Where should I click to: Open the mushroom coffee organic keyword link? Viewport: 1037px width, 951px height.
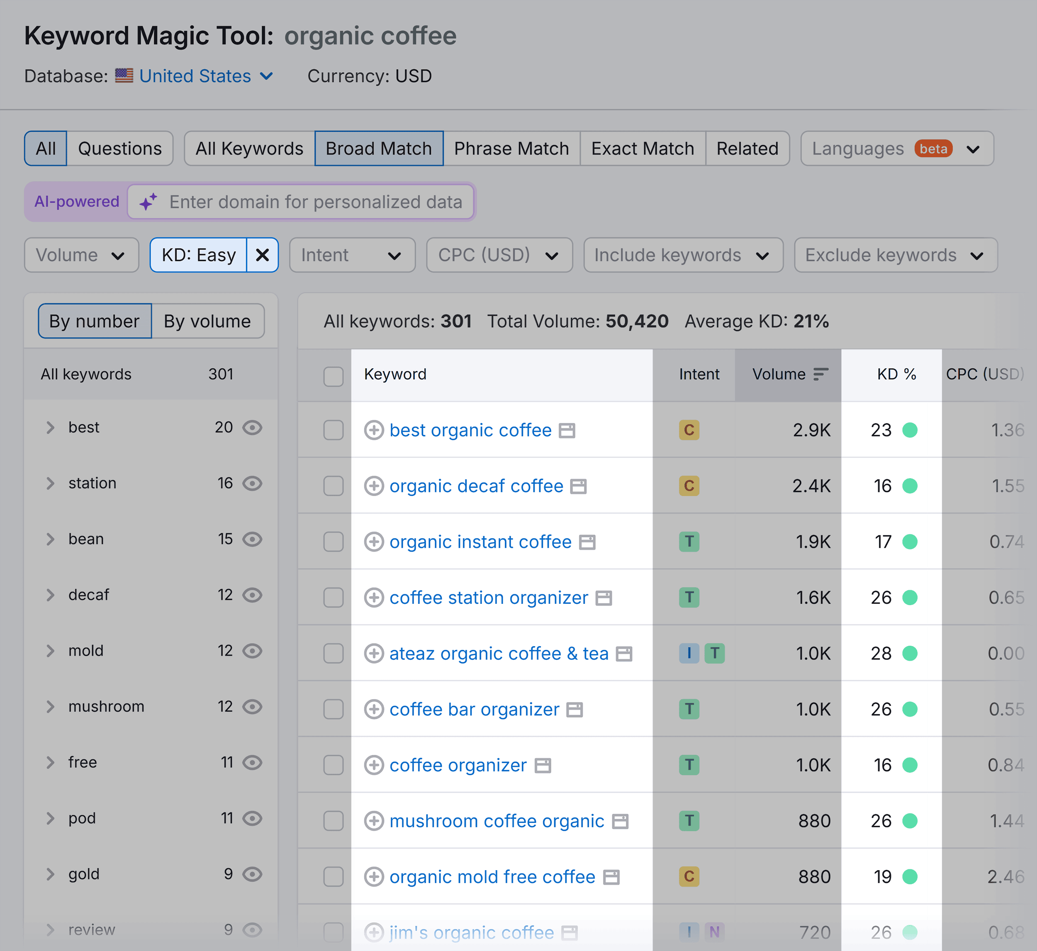(x=497, y=821)
